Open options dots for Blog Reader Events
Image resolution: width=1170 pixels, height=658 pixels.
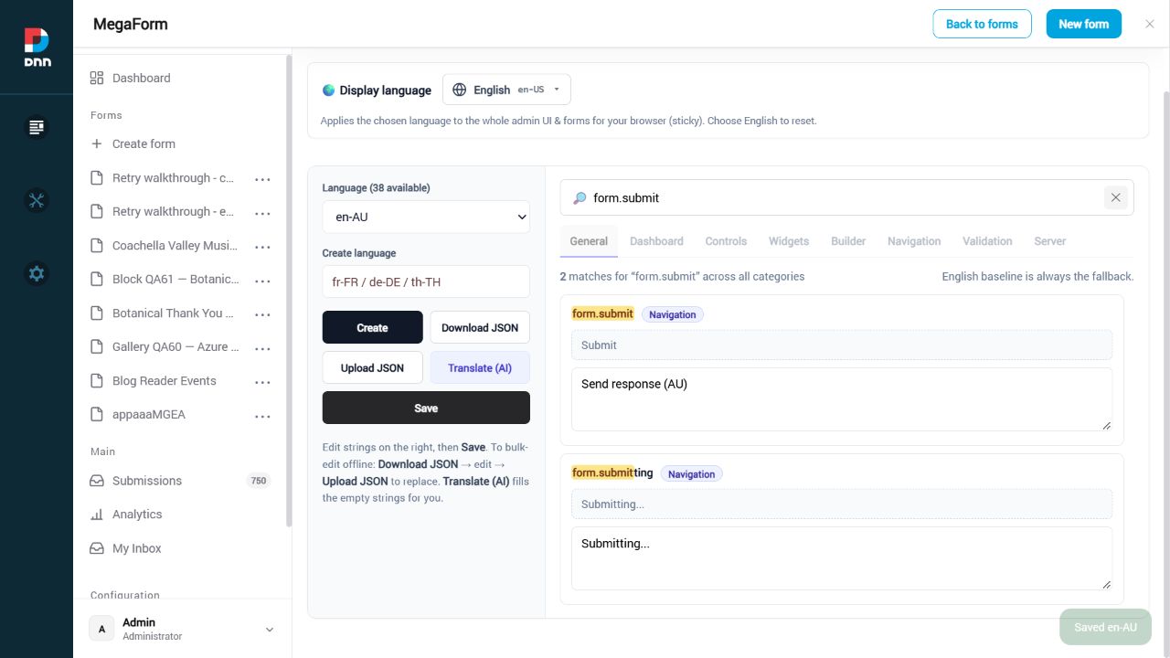(262, 382)
